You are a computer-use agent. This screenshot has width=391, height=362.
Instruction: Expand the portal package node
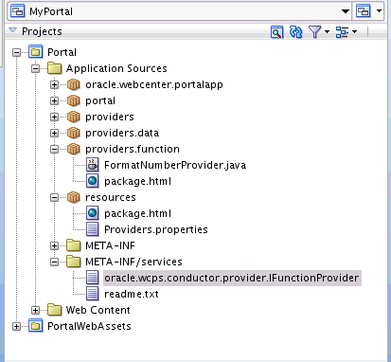54,100
